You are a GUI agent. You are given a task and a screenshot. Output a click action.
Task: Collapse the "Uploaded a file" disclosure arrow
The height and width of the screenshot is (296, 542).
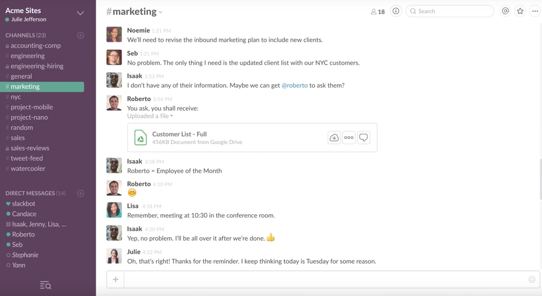(x=172, y=116)
